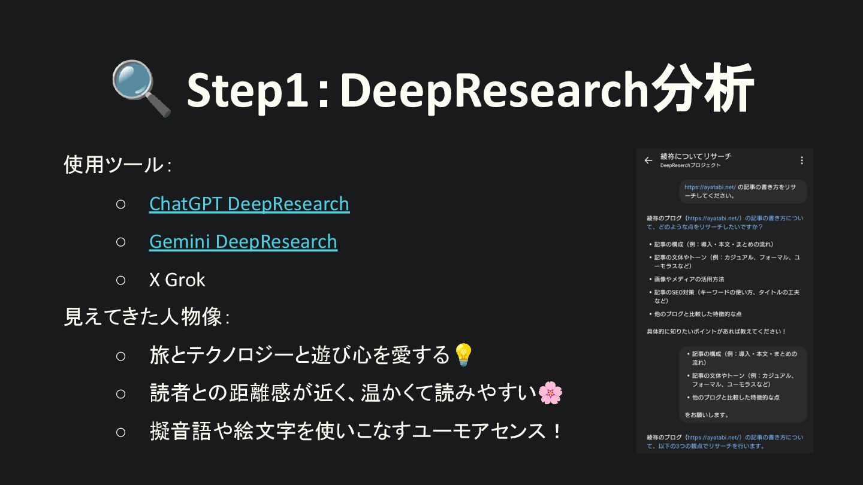Click the magnifying glass emoji in the title
The width and height of the screenshot is (863, 485).
pyautogui.click(x=141, y=88)
